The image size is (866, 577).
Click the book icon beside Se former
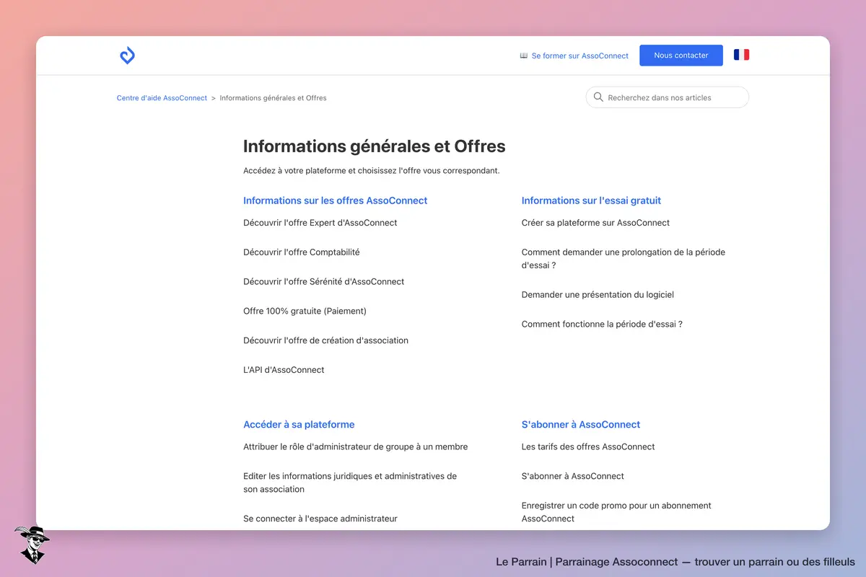(524, 56)
